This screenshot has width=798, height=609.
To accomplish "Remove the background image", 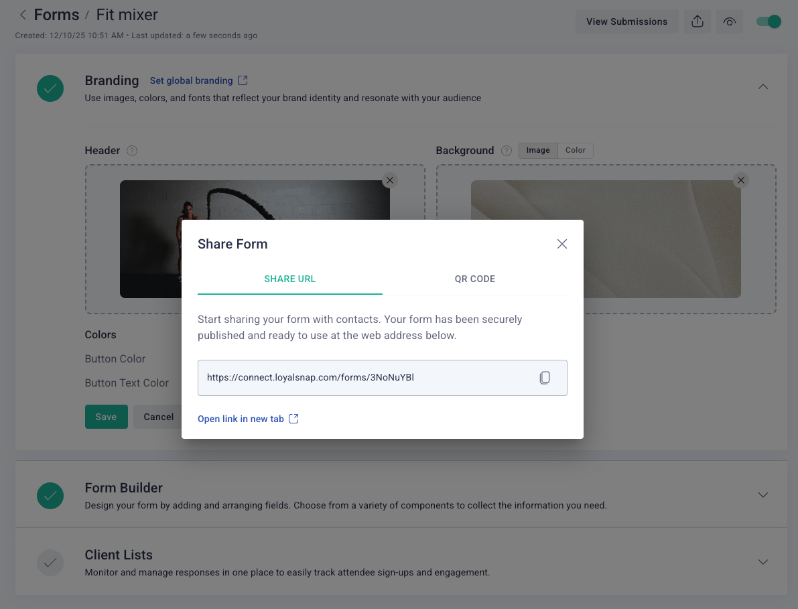I will 740,180.
